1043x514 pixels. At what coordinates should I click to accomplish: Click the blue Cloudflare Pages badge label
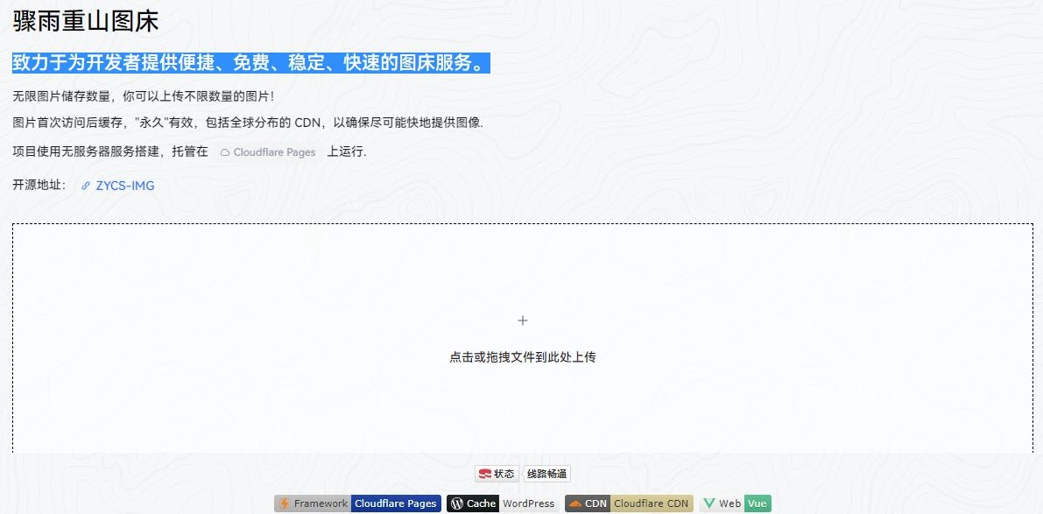tap(395, 503)
